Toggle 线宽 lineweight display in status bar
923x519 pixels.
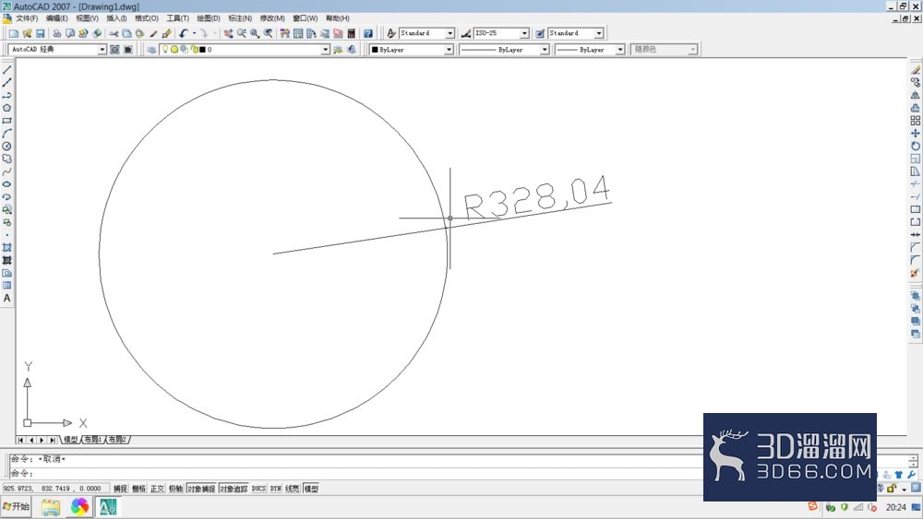(x=293, y=489)
